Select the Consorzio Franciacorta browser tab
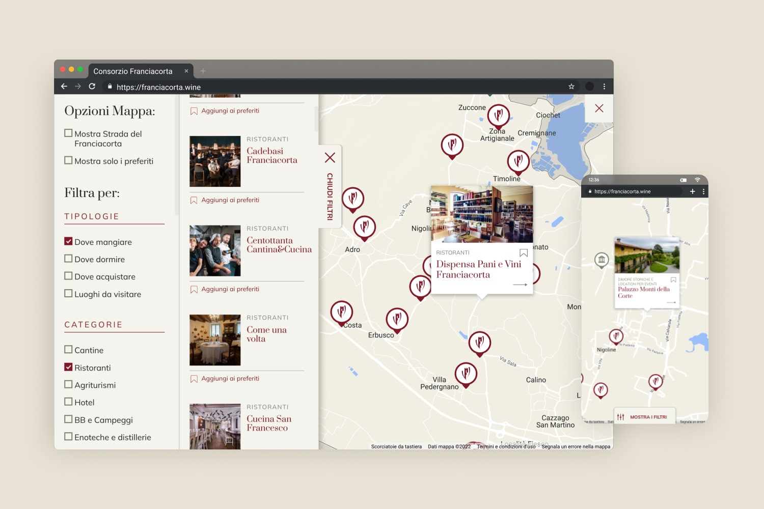Viewport: 764px width, 509px height. [133, 71]
